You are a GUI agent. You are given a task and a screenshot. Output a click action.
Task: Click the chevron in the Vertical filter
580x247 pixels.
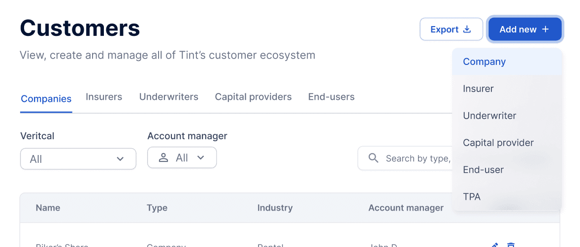[120, 159]
